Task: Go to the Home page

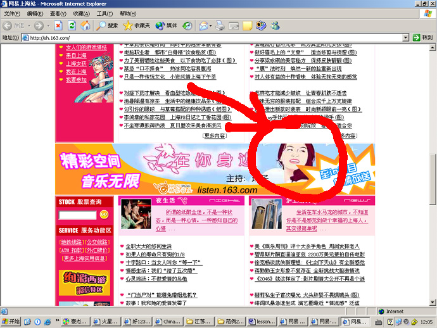Action: [x=85, y=25]
